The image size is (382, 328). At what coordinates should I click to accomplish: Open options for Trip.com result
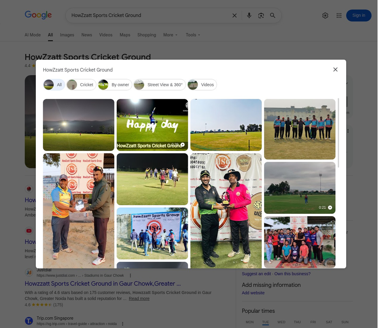click(x=123, y=324)
